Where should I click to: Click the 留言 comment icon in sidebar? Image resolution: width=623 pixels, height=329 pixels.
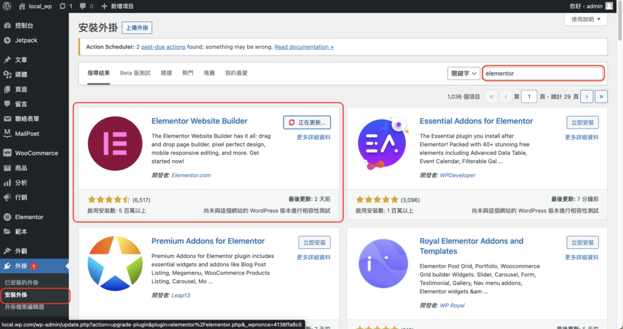tap(7, 104)
